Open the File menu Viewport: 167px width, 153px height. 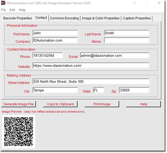(3, 10)
